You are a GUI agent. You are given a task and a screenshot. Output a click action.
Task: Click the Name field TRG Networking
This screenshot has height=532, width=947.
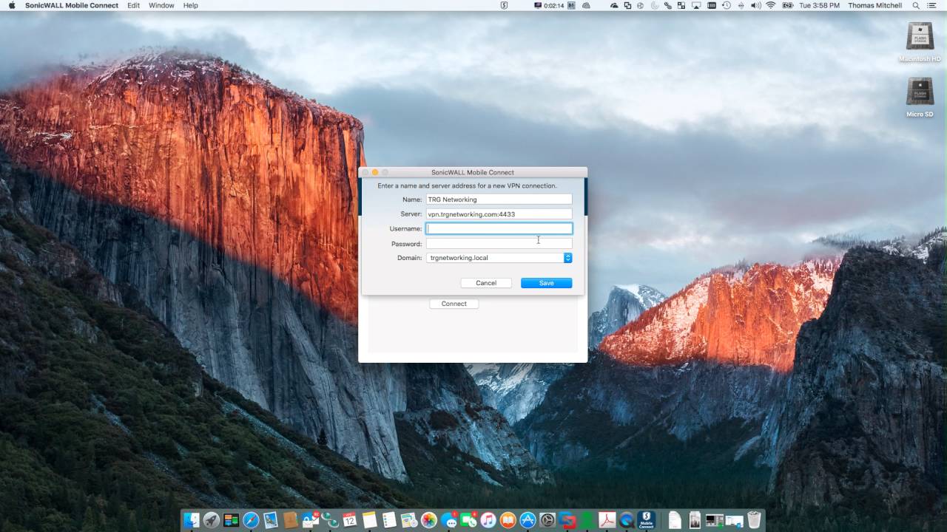(x=499, y=199)
